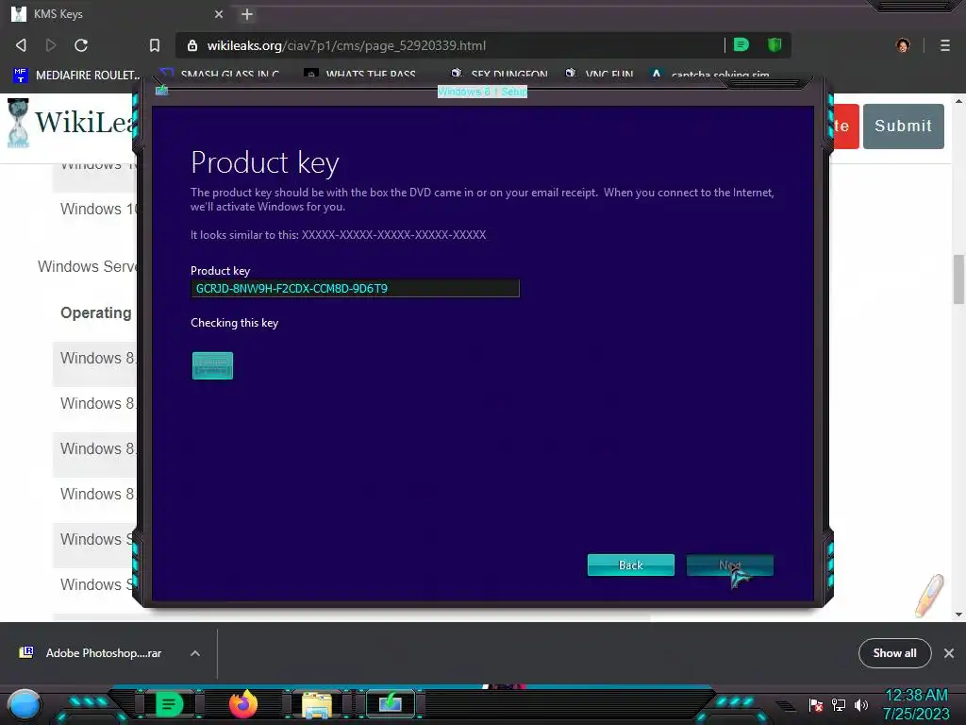The height and width of the screenshot is (725, 966).
Task: Switch to the Setup app in taskbar
Action: (x=391, y=703)
